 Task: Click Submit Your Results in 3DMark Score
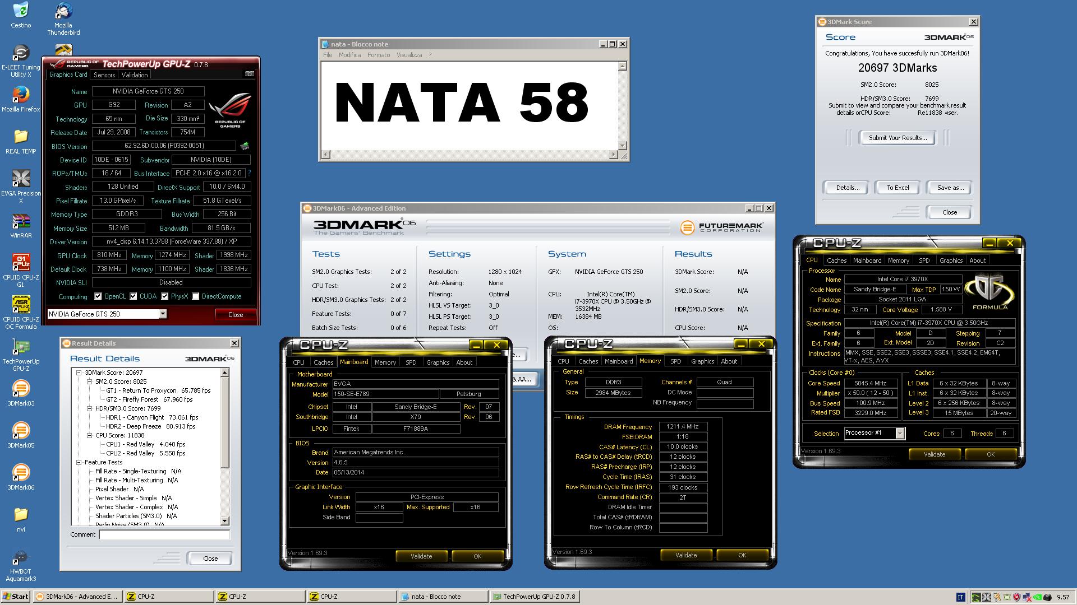pos(897,138)
